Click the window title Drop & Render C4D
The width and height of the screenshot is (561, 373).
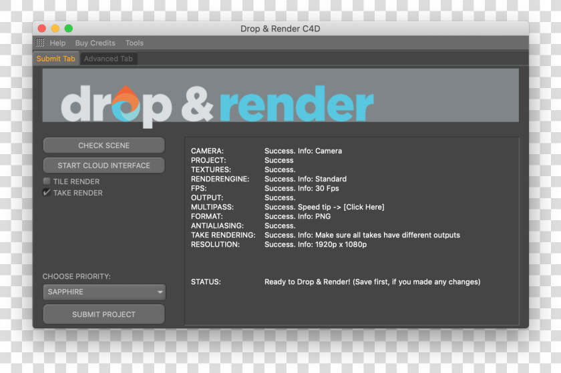(x=280, y=29)
